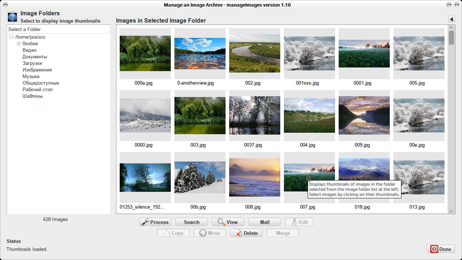The width and height of the screenshot is (462, 260).
Task: Select the 002.jpg river thumbnail
Action: (255, 54)
